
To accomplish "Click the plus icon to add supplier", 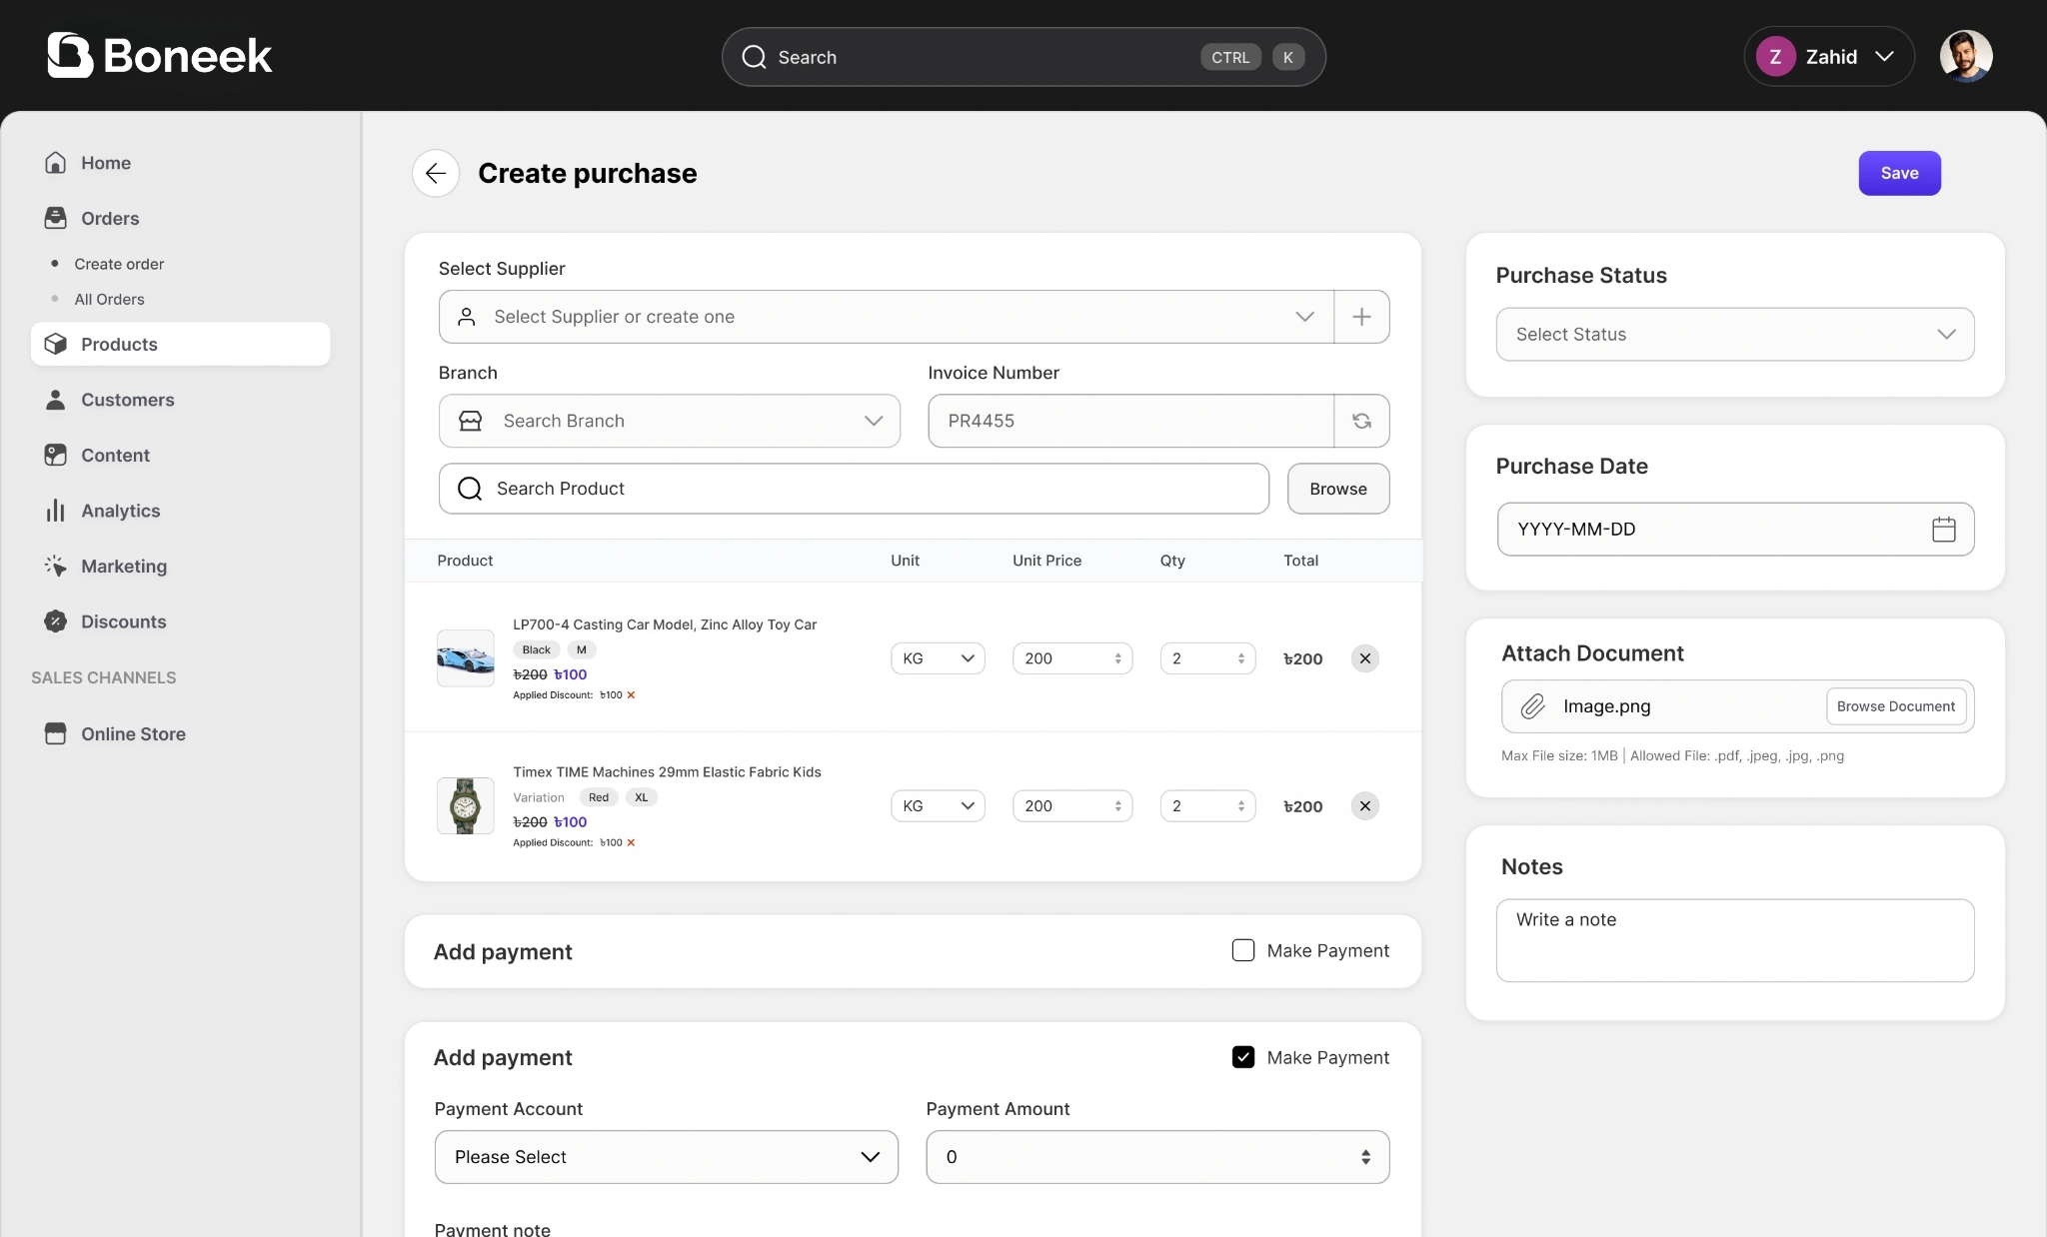I will (x=1361, y=317).
